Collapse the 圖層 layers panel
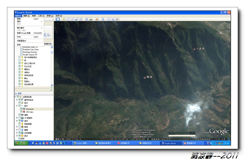Viewport: 245px width, 163px height. (x=16, y=94)
